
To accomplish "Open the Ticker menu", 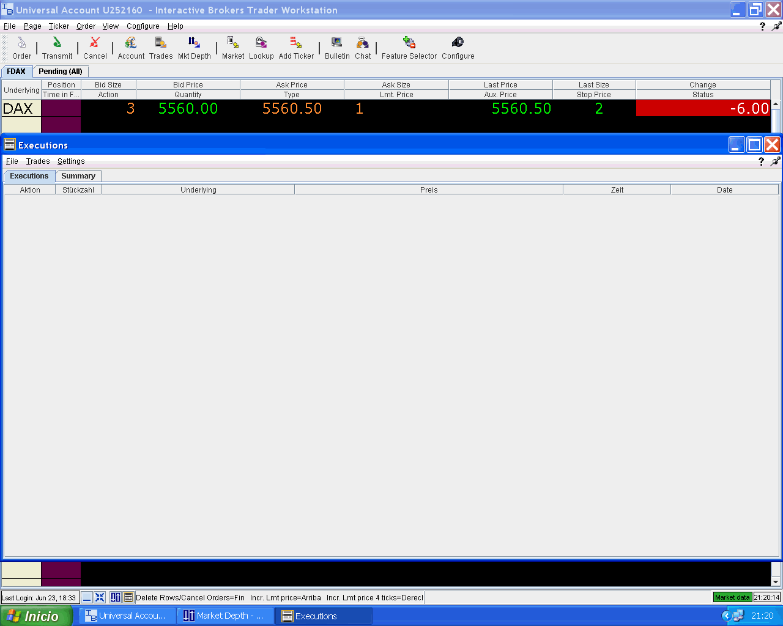I will (59, 26).
